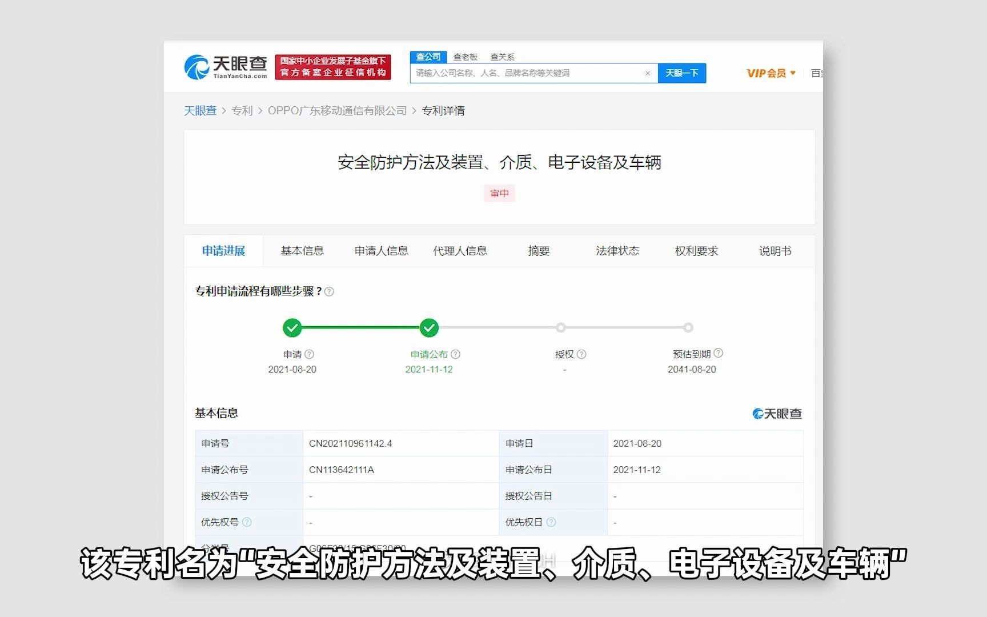
Task: Click the 专利详情 breadcrumb text
Action: pyautogui.click(x=443, y=111)
